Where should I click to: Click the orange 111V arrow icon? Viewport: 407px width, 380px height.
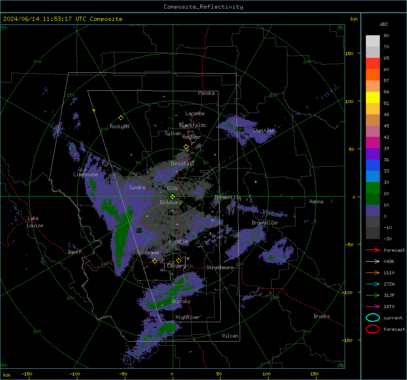click(373, 272)
